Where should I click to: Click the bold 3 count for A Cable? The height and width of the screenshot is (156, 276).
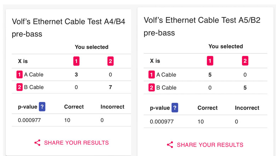76,75
